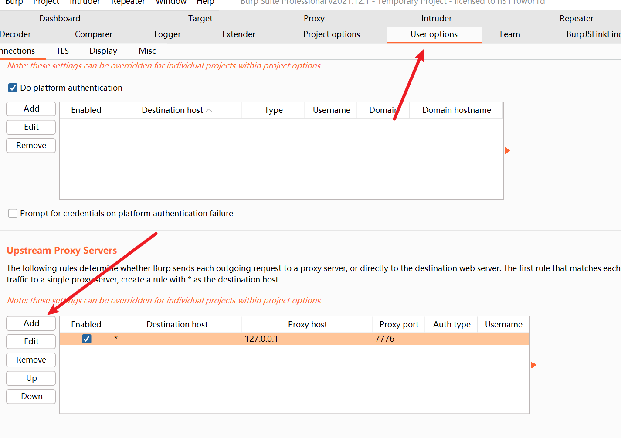Click the Upstream Proxy Servers heading
Image resolution: width=621 pixels, height=438 pixels.
[62, 250]
